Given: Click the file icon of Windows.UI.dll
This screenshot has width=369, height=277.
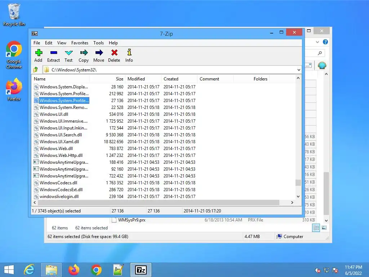Looking at the screenshot, I should pyautogui.click(x=36, y=114).
